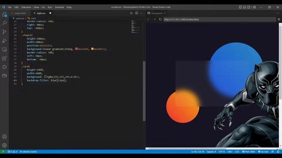Open the rgba white color swatch
282x158 pixels.
click(x=45, y=76)
